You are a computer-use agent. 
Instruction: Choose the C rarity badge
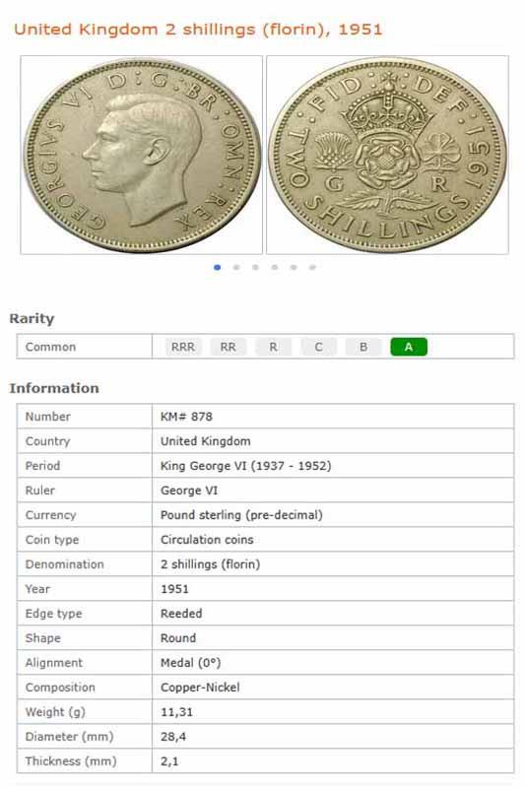tap(318, 347)
